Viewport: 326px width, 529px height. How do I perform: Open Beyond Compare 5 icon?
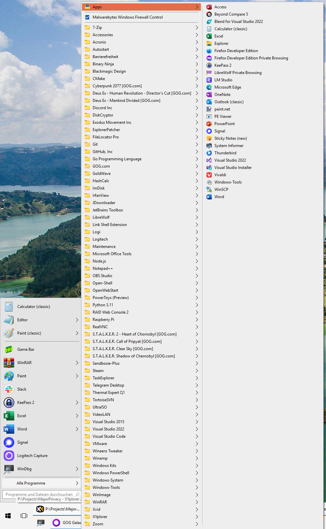tap(209, 14)
